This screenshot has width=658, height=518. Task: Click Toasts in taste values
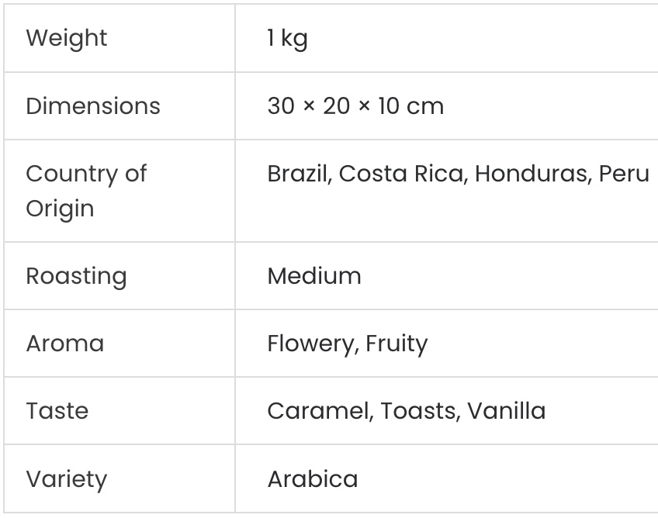tap(417, 411)
